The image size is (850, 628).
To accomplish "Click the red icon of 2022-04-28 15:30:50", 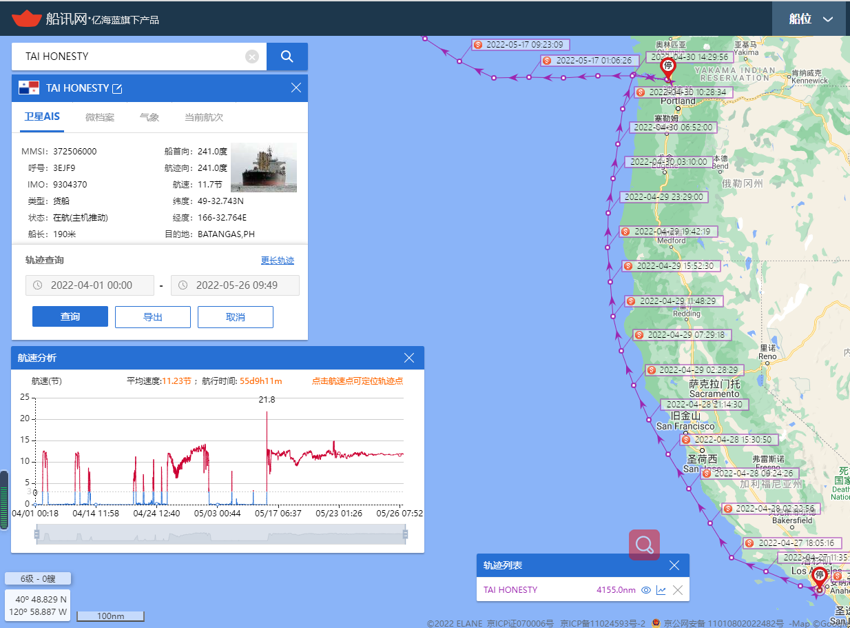I will click(686, 440).
